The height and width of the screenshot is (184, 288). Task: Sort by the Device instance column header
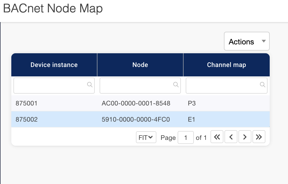coord(54,65)
